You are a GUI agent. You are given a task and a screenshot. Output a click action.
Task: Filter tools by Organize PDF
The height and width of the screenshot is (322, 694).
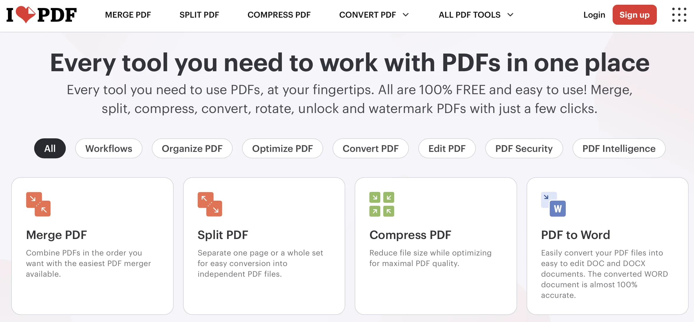pos(192,148)
